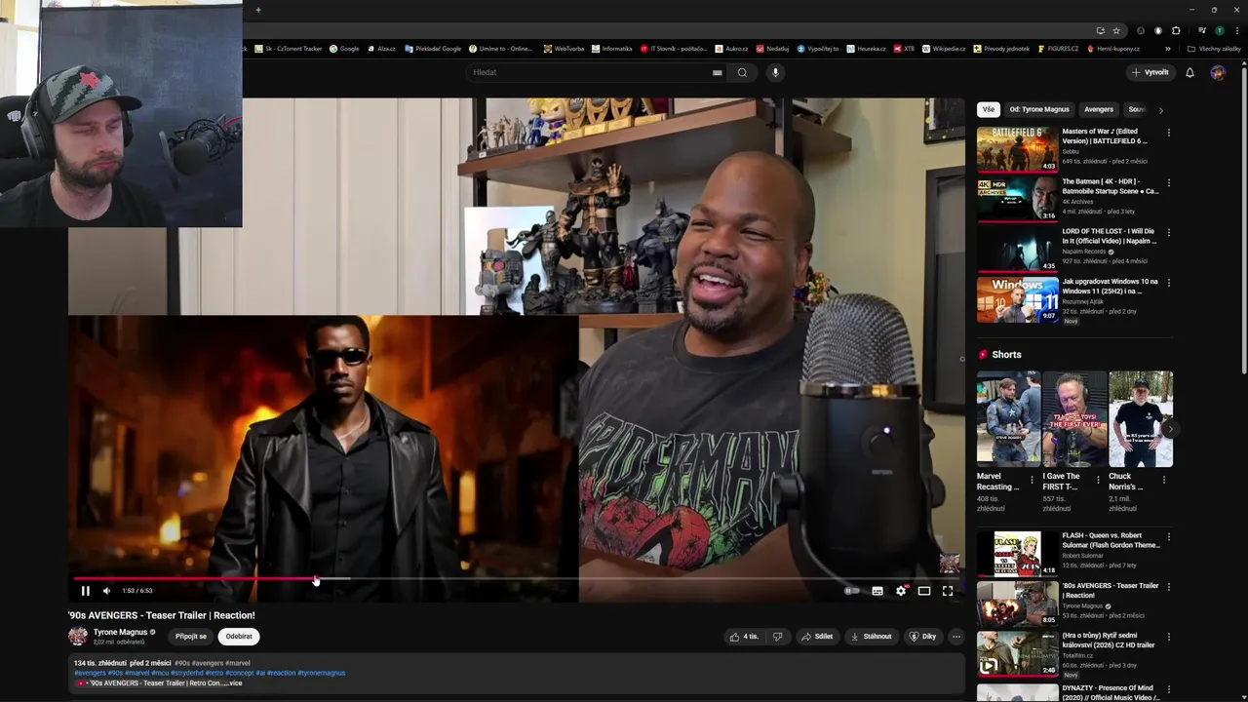Screen dimensions: 1248x702
Task: Select the Od: Tyrone Magnus chip
Action: [1039, 109]
